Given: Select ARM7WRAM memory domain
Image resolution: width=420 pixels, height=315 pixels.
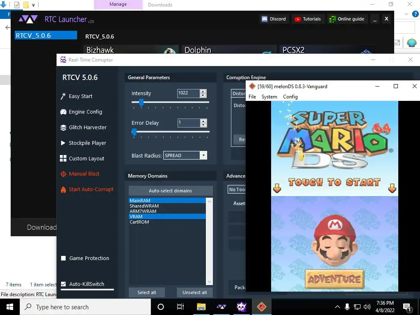Looking at the screenshot, I should click(x=167, y=211).
